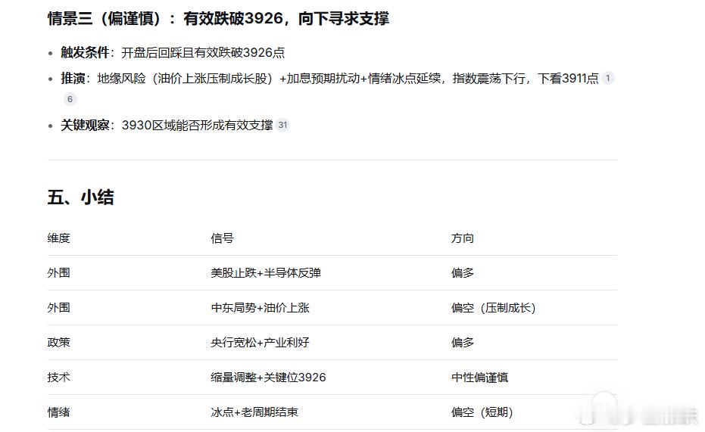Click the 偏空（压制成长）direction cell
This screenshot has width=705, height=432.
pyautogui.click(x=494, y=308)
